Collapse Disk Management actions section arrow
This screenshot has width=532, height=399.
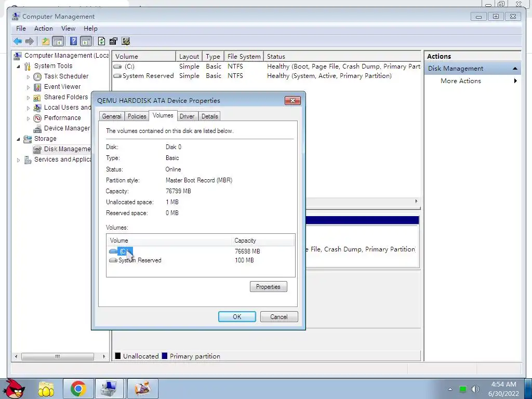515,69
